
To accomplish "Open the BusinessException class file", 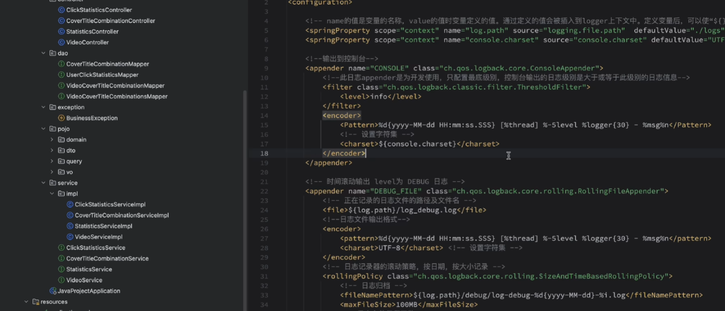I will [92, 118].
